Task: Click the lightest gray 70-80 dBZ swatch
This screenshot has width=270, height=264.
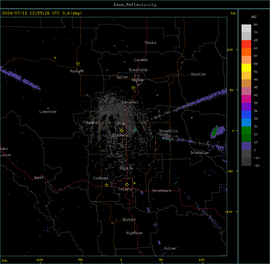Action: pos(246,29)
